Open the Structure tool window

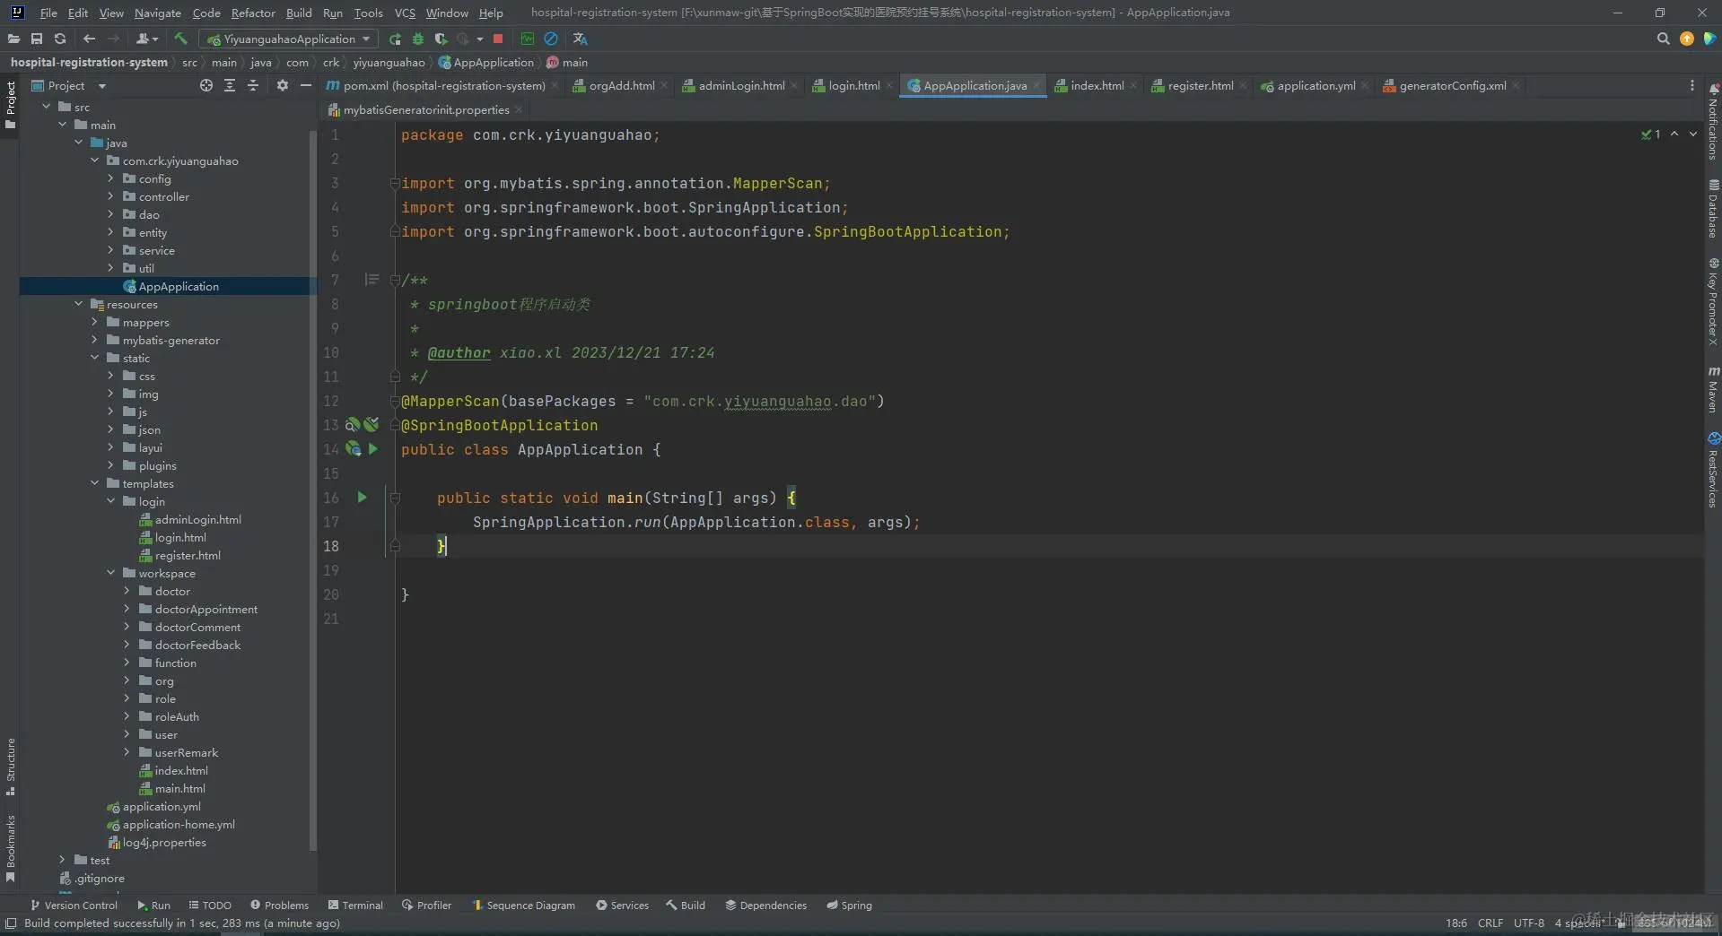tap(10, 767)
